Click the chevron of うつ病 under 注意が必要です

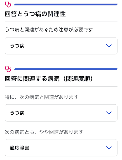click(109, 46)
